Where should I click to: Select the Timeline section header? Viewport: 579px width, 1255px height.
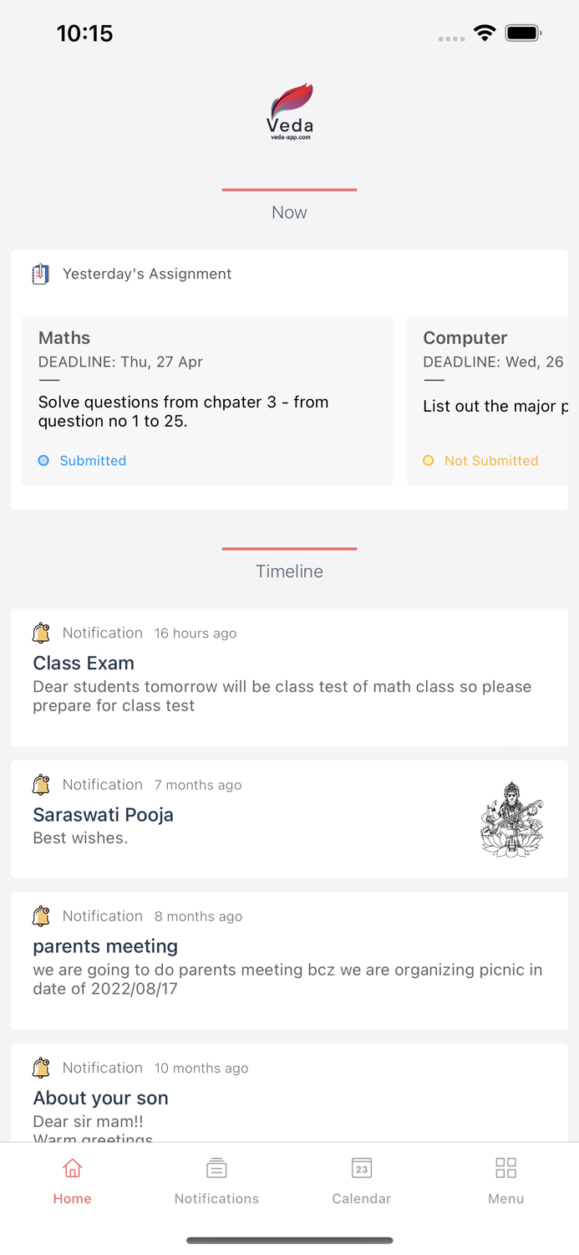[x=289, y=571]
